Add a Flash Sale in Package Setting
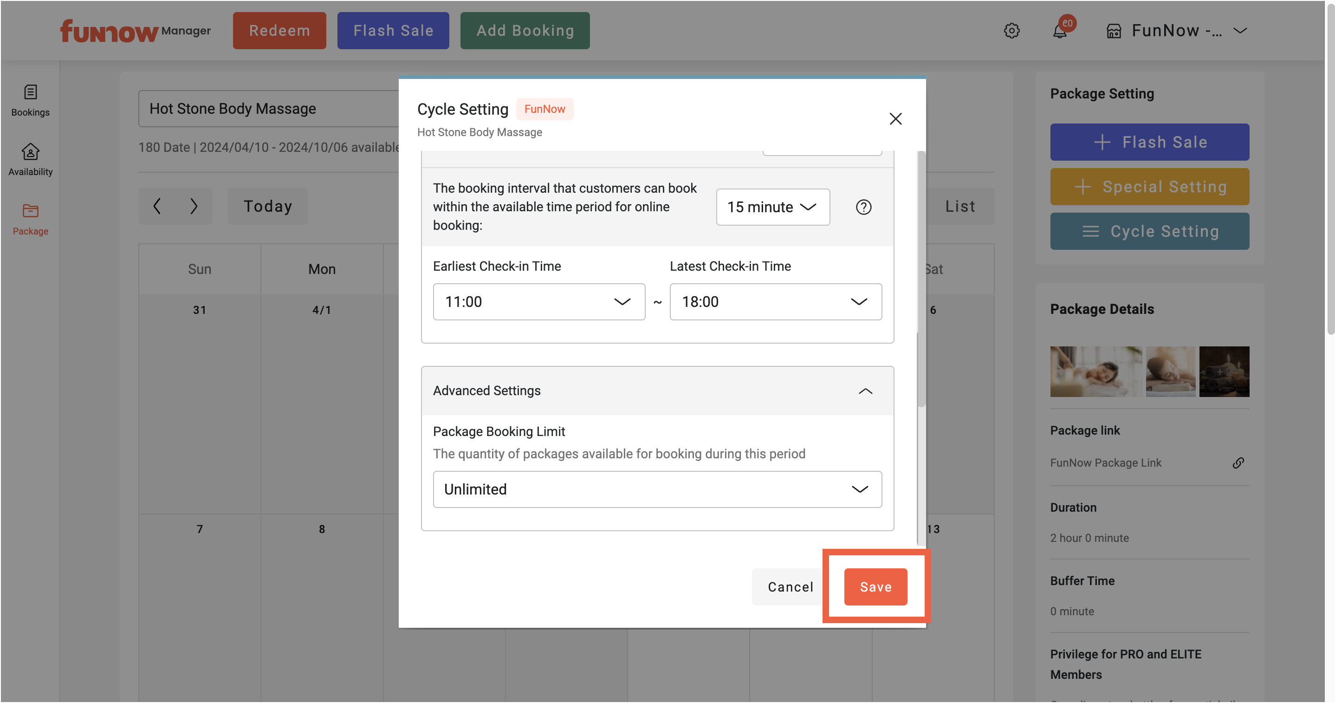The width and height of the screenshot is (1335, 703). [x=1149, y=142]
